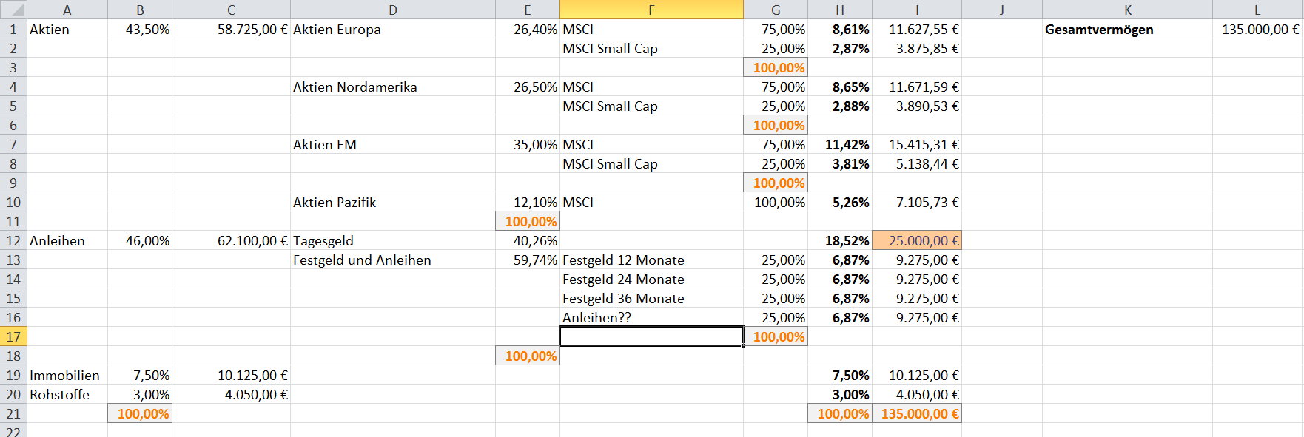The width and height of the screenshot is (1304, 437).
Task: Select the Festgeld 24 Monate cell
Action: pyautogui.click(x=623, y=280)
